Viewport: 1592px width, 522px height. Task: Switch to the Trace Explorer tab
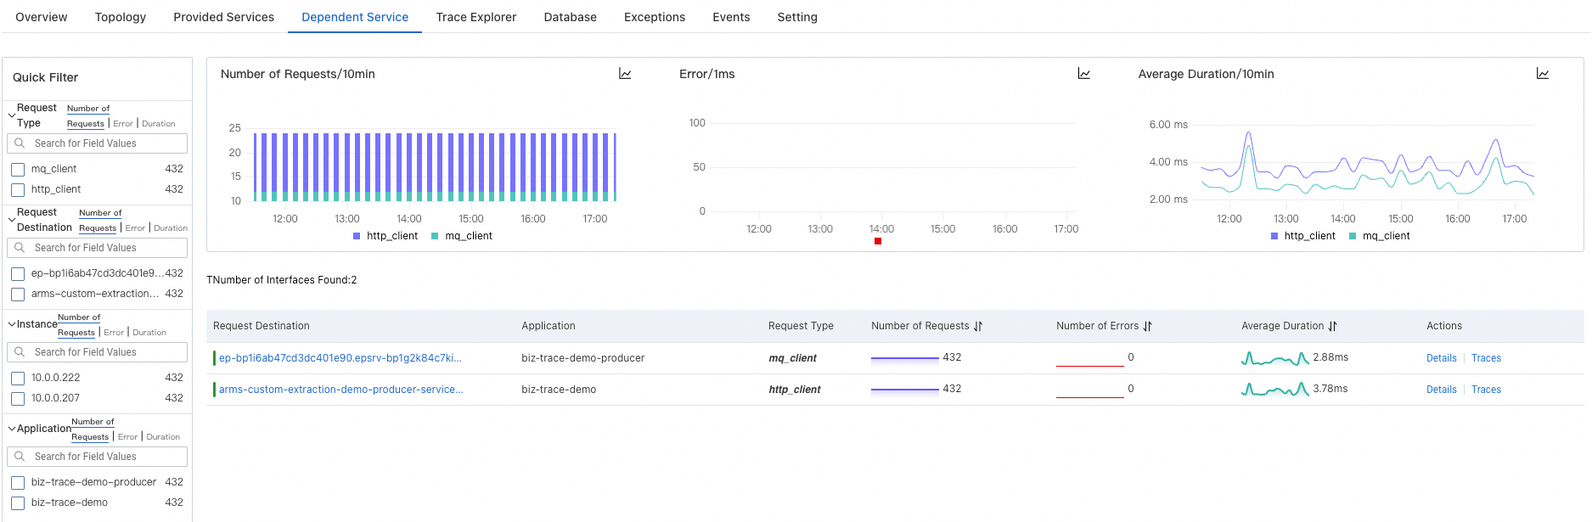475,17
